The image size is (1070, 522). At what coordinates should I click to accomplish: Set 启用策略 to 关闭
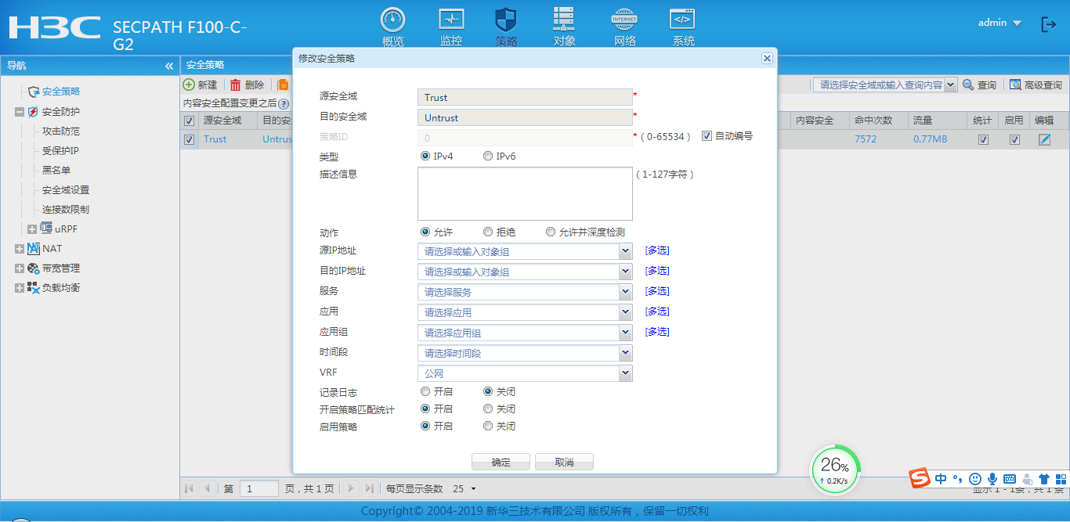(488, 426)
